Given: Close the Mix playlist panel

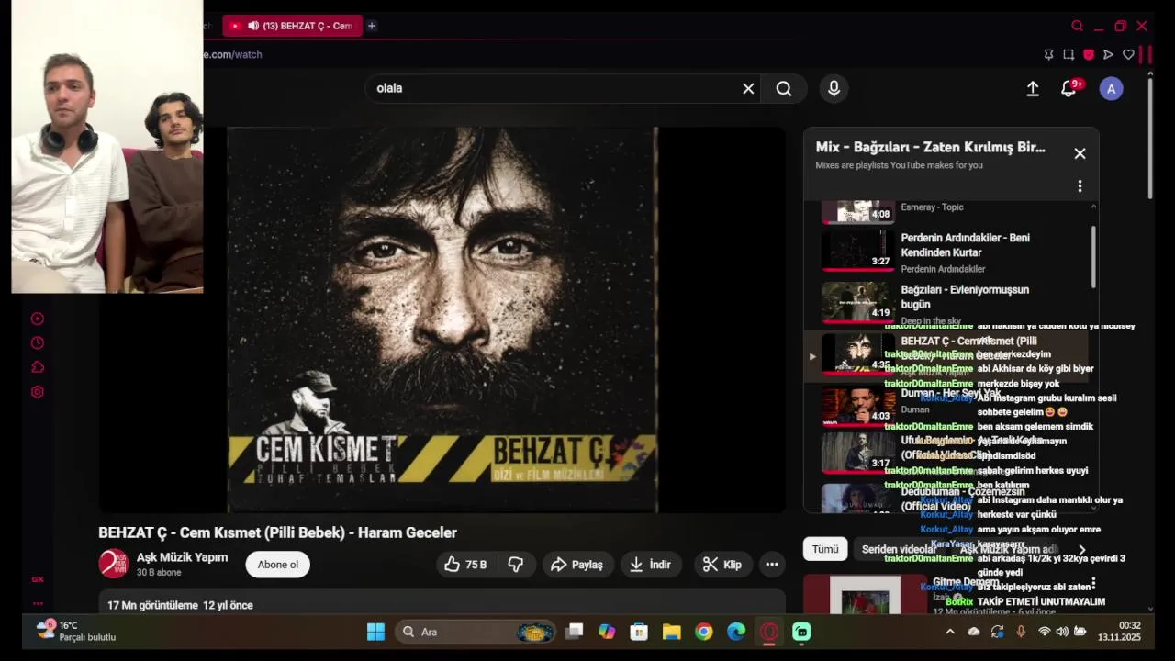Looking at the screenshot, I should tap(1080, 153).
